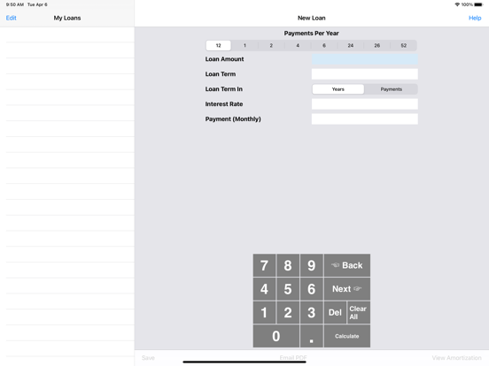489x366 pixels.
Task: Tap keypad digit 3
Action: [312, 313]
